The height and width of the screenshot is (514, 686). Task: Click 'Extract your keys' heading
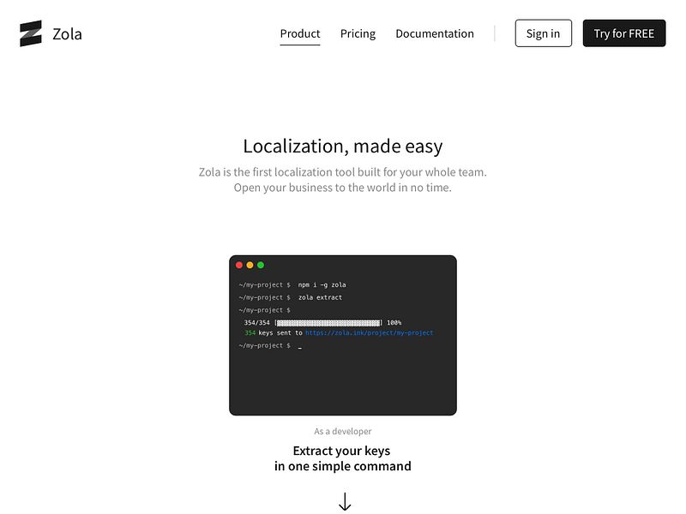pos(341,451)
